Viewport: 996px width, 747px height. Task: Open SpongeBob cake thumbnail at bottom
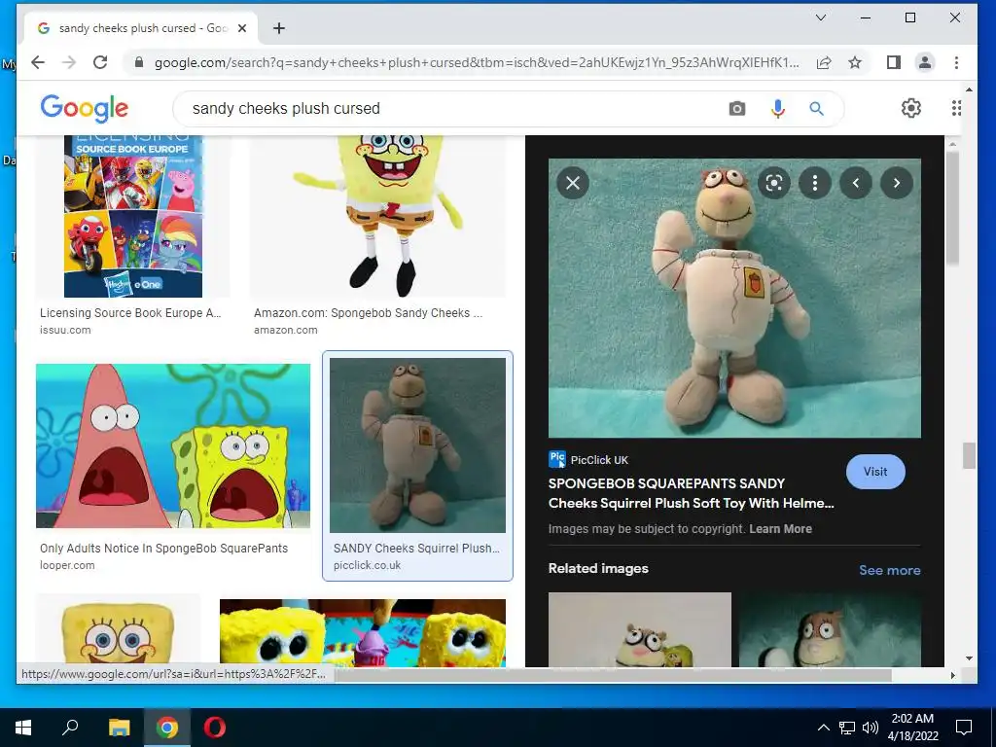pyautogui.click(x=363, y=632)
